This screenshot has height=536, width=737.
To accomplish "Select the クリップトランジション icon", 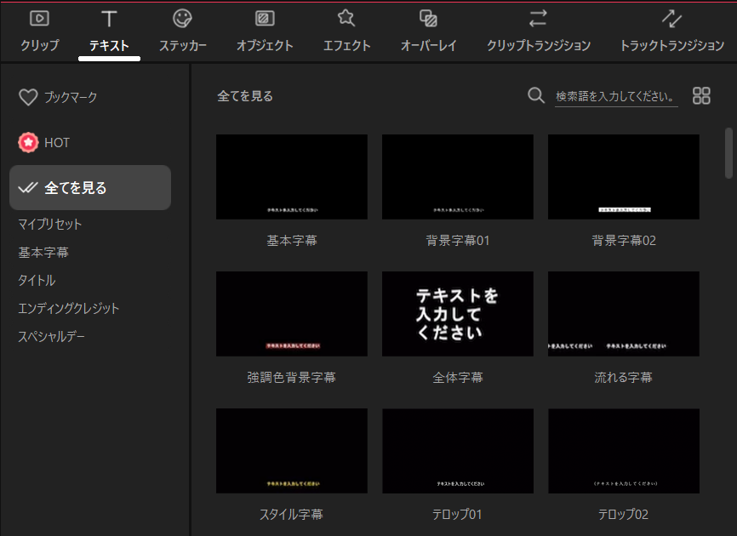I will [538, 19].
